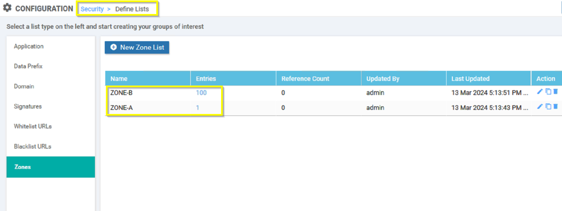Select the Domain list type
The height and width of the screenshot is (211, 562).
point(51,86)
